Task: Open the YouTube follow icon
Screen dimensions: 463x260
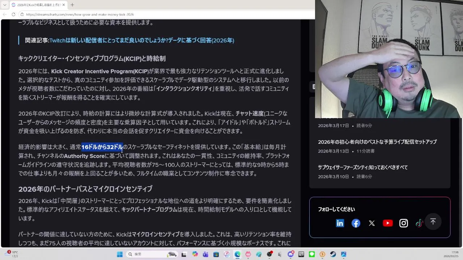Action: click(388, 223)
